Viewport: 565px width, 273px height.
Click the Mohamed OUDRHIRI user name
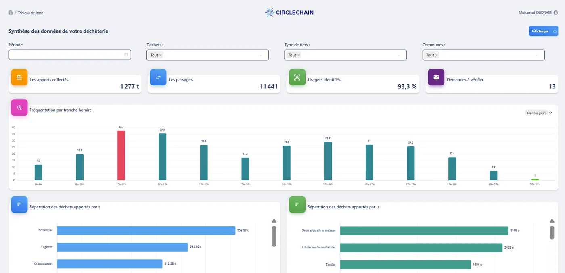coord(536,13)
